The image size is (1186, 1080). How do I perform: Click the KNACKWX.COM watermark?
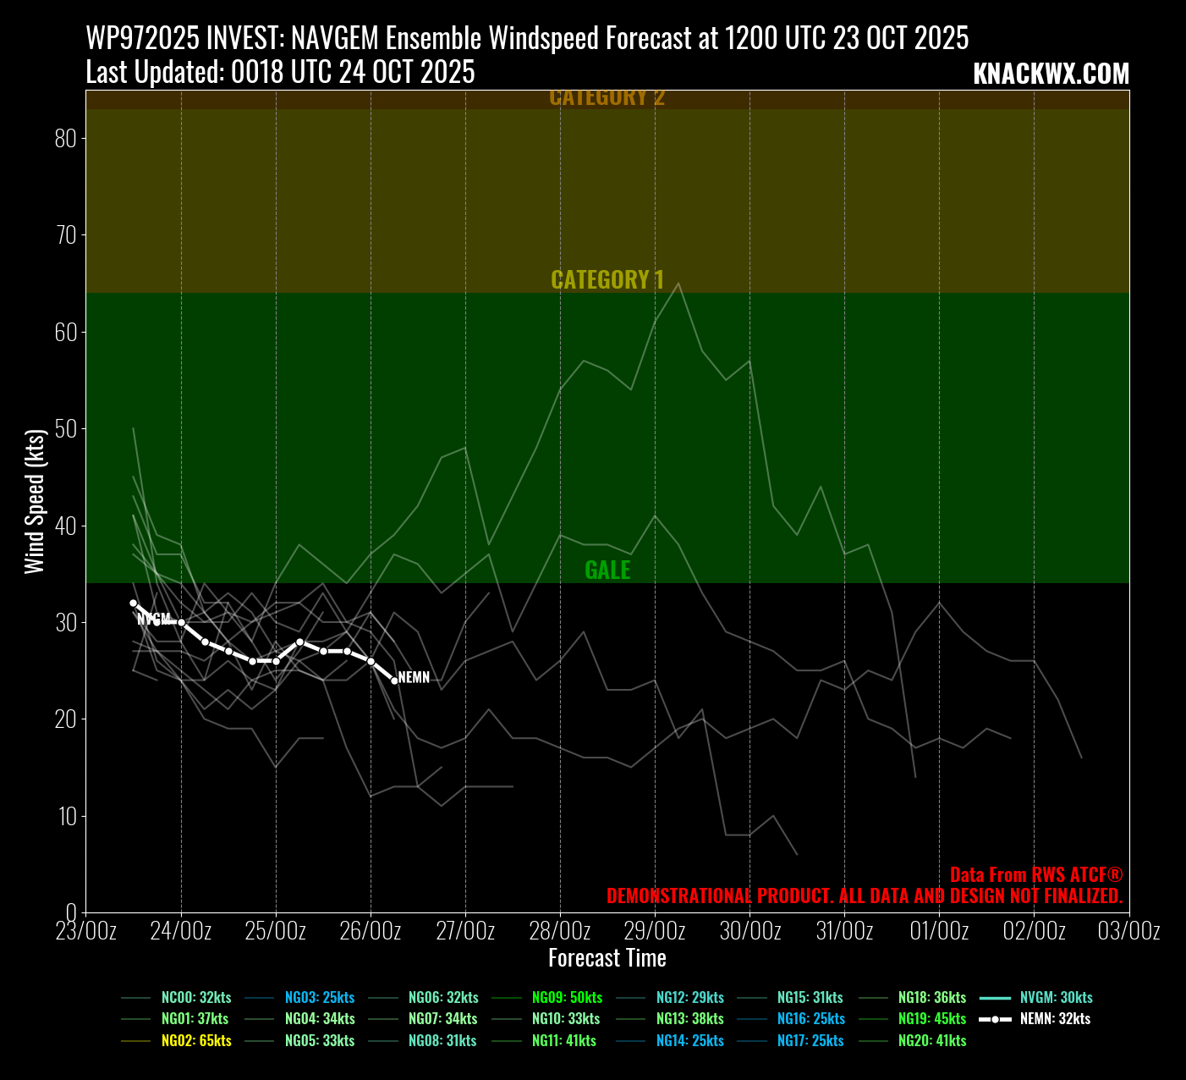pyautogui.click(x=1051, y=74)
